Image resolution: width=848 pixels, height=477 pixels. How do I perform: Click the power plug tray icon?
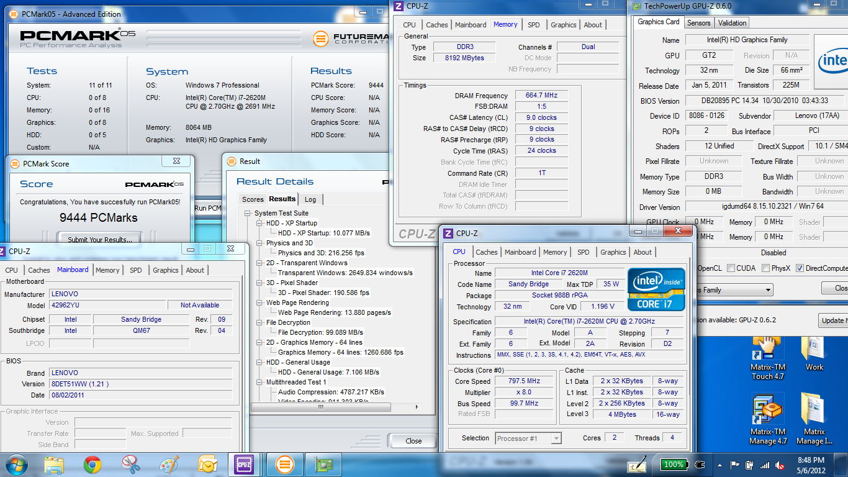coord(700,465)
